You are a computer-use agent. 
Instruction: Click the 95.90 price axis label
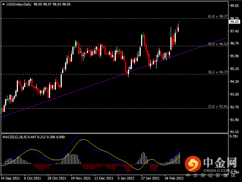tap(234, 56)
